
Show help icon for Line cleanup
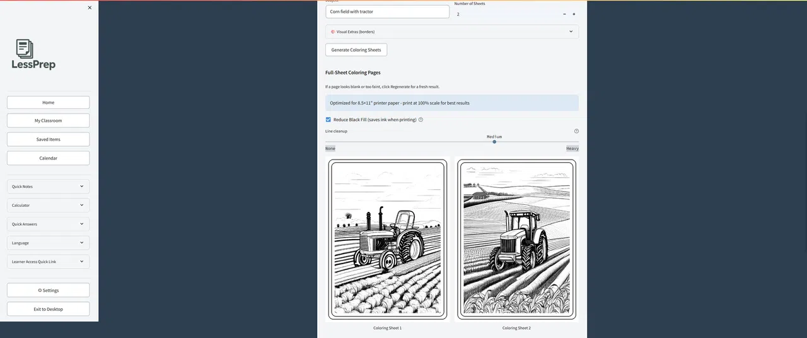point(576,131)
